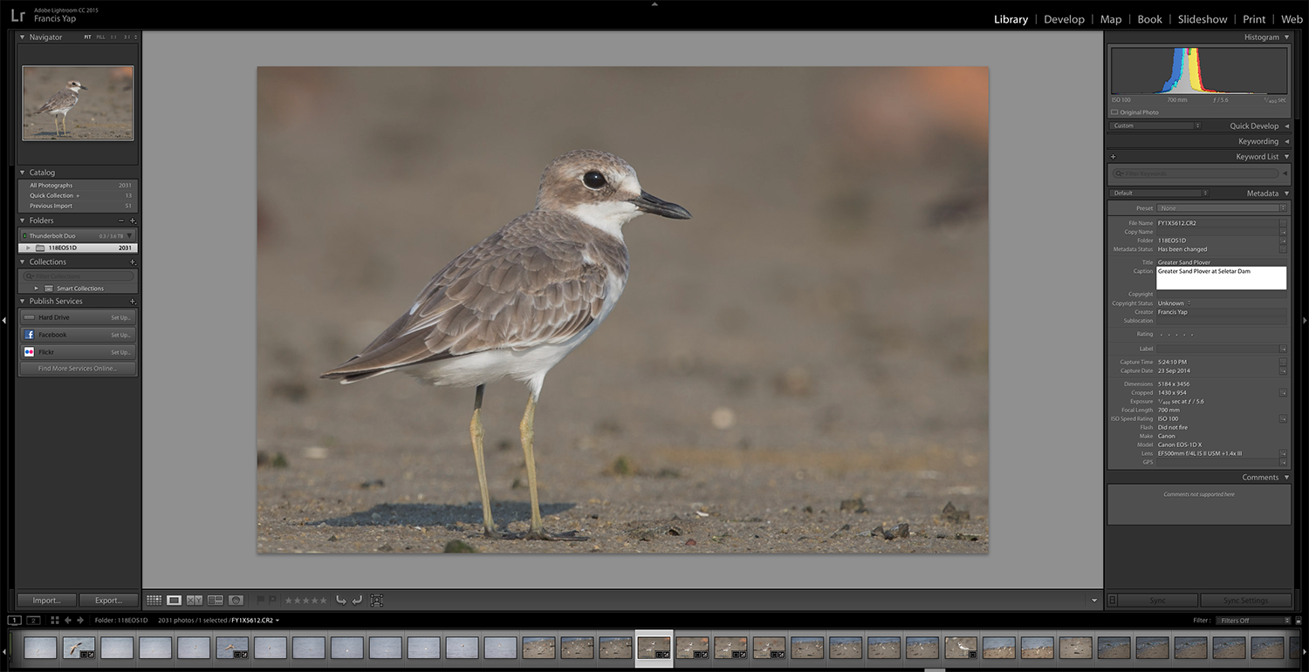Switch to Grid view icon in toolbar
Image resolution: width=1309 pixels, height=672 pixels.
[154, 601]
